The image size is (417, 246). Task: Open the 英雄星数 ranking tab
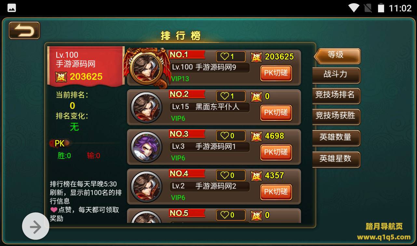coord(336,159)
